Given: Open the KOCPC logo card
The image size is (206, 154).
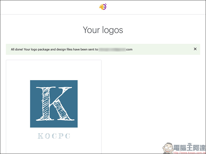Looking at the screenshot, I should [54, 107].
